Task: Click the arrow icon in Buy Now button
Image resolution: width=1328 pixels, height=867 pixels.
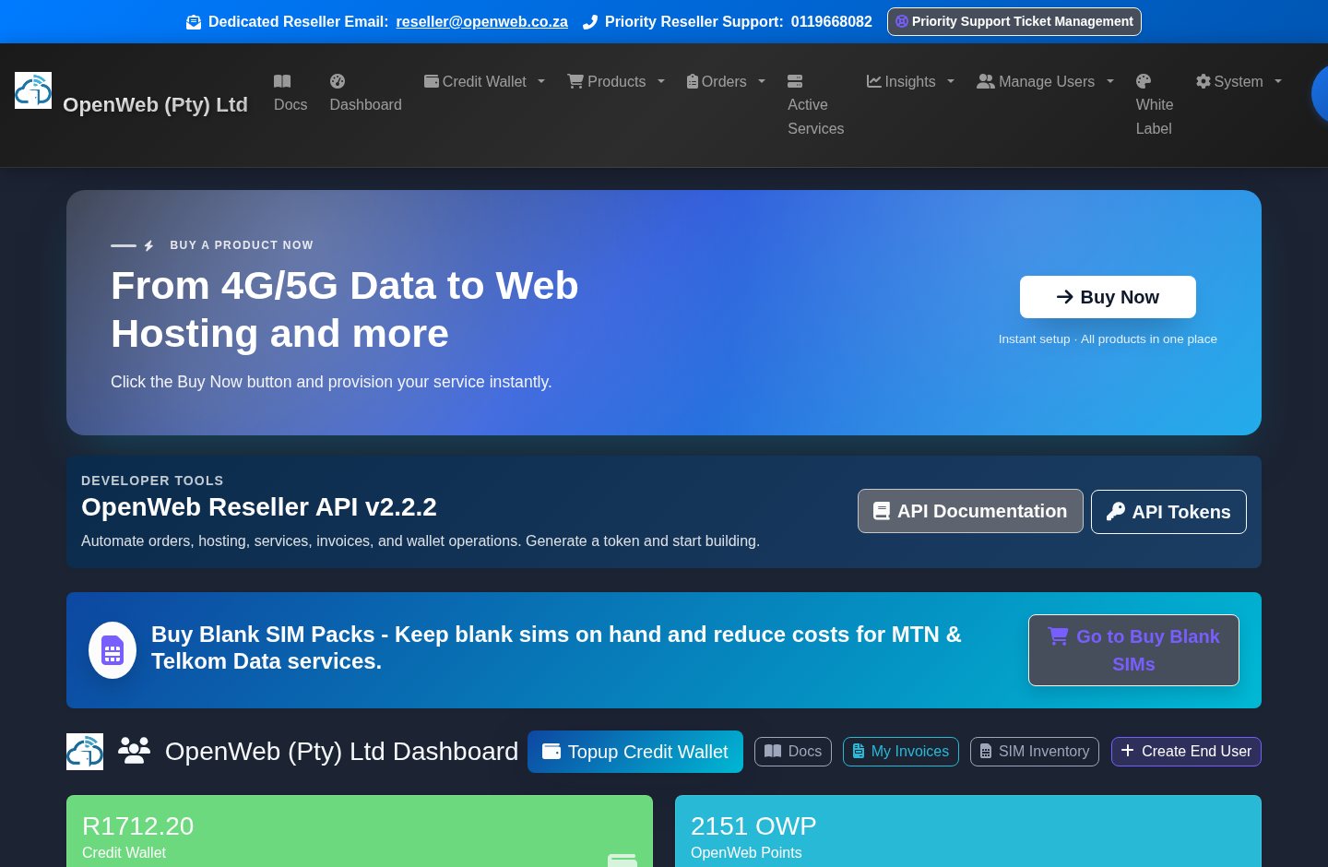Action: 1065,297
